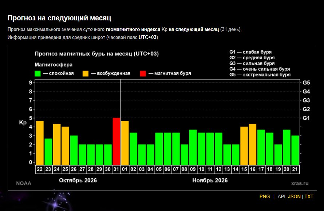
Task: Click the date label '27' on the axis
Action: (82, 169)
